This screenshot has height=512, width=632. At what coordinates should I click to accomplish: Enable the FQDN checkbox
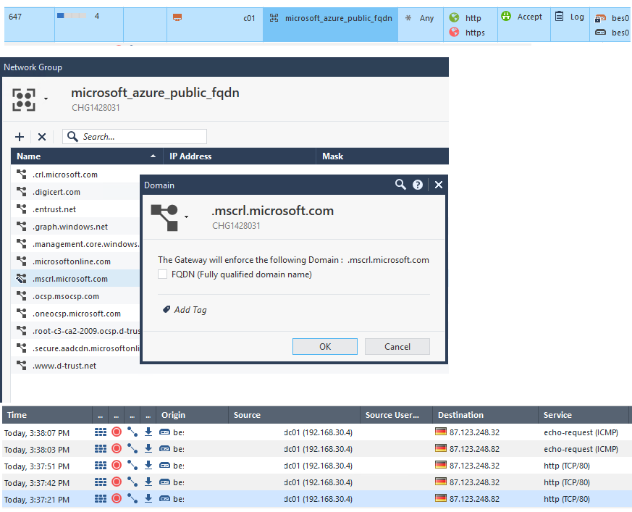(x=162, y=274)
